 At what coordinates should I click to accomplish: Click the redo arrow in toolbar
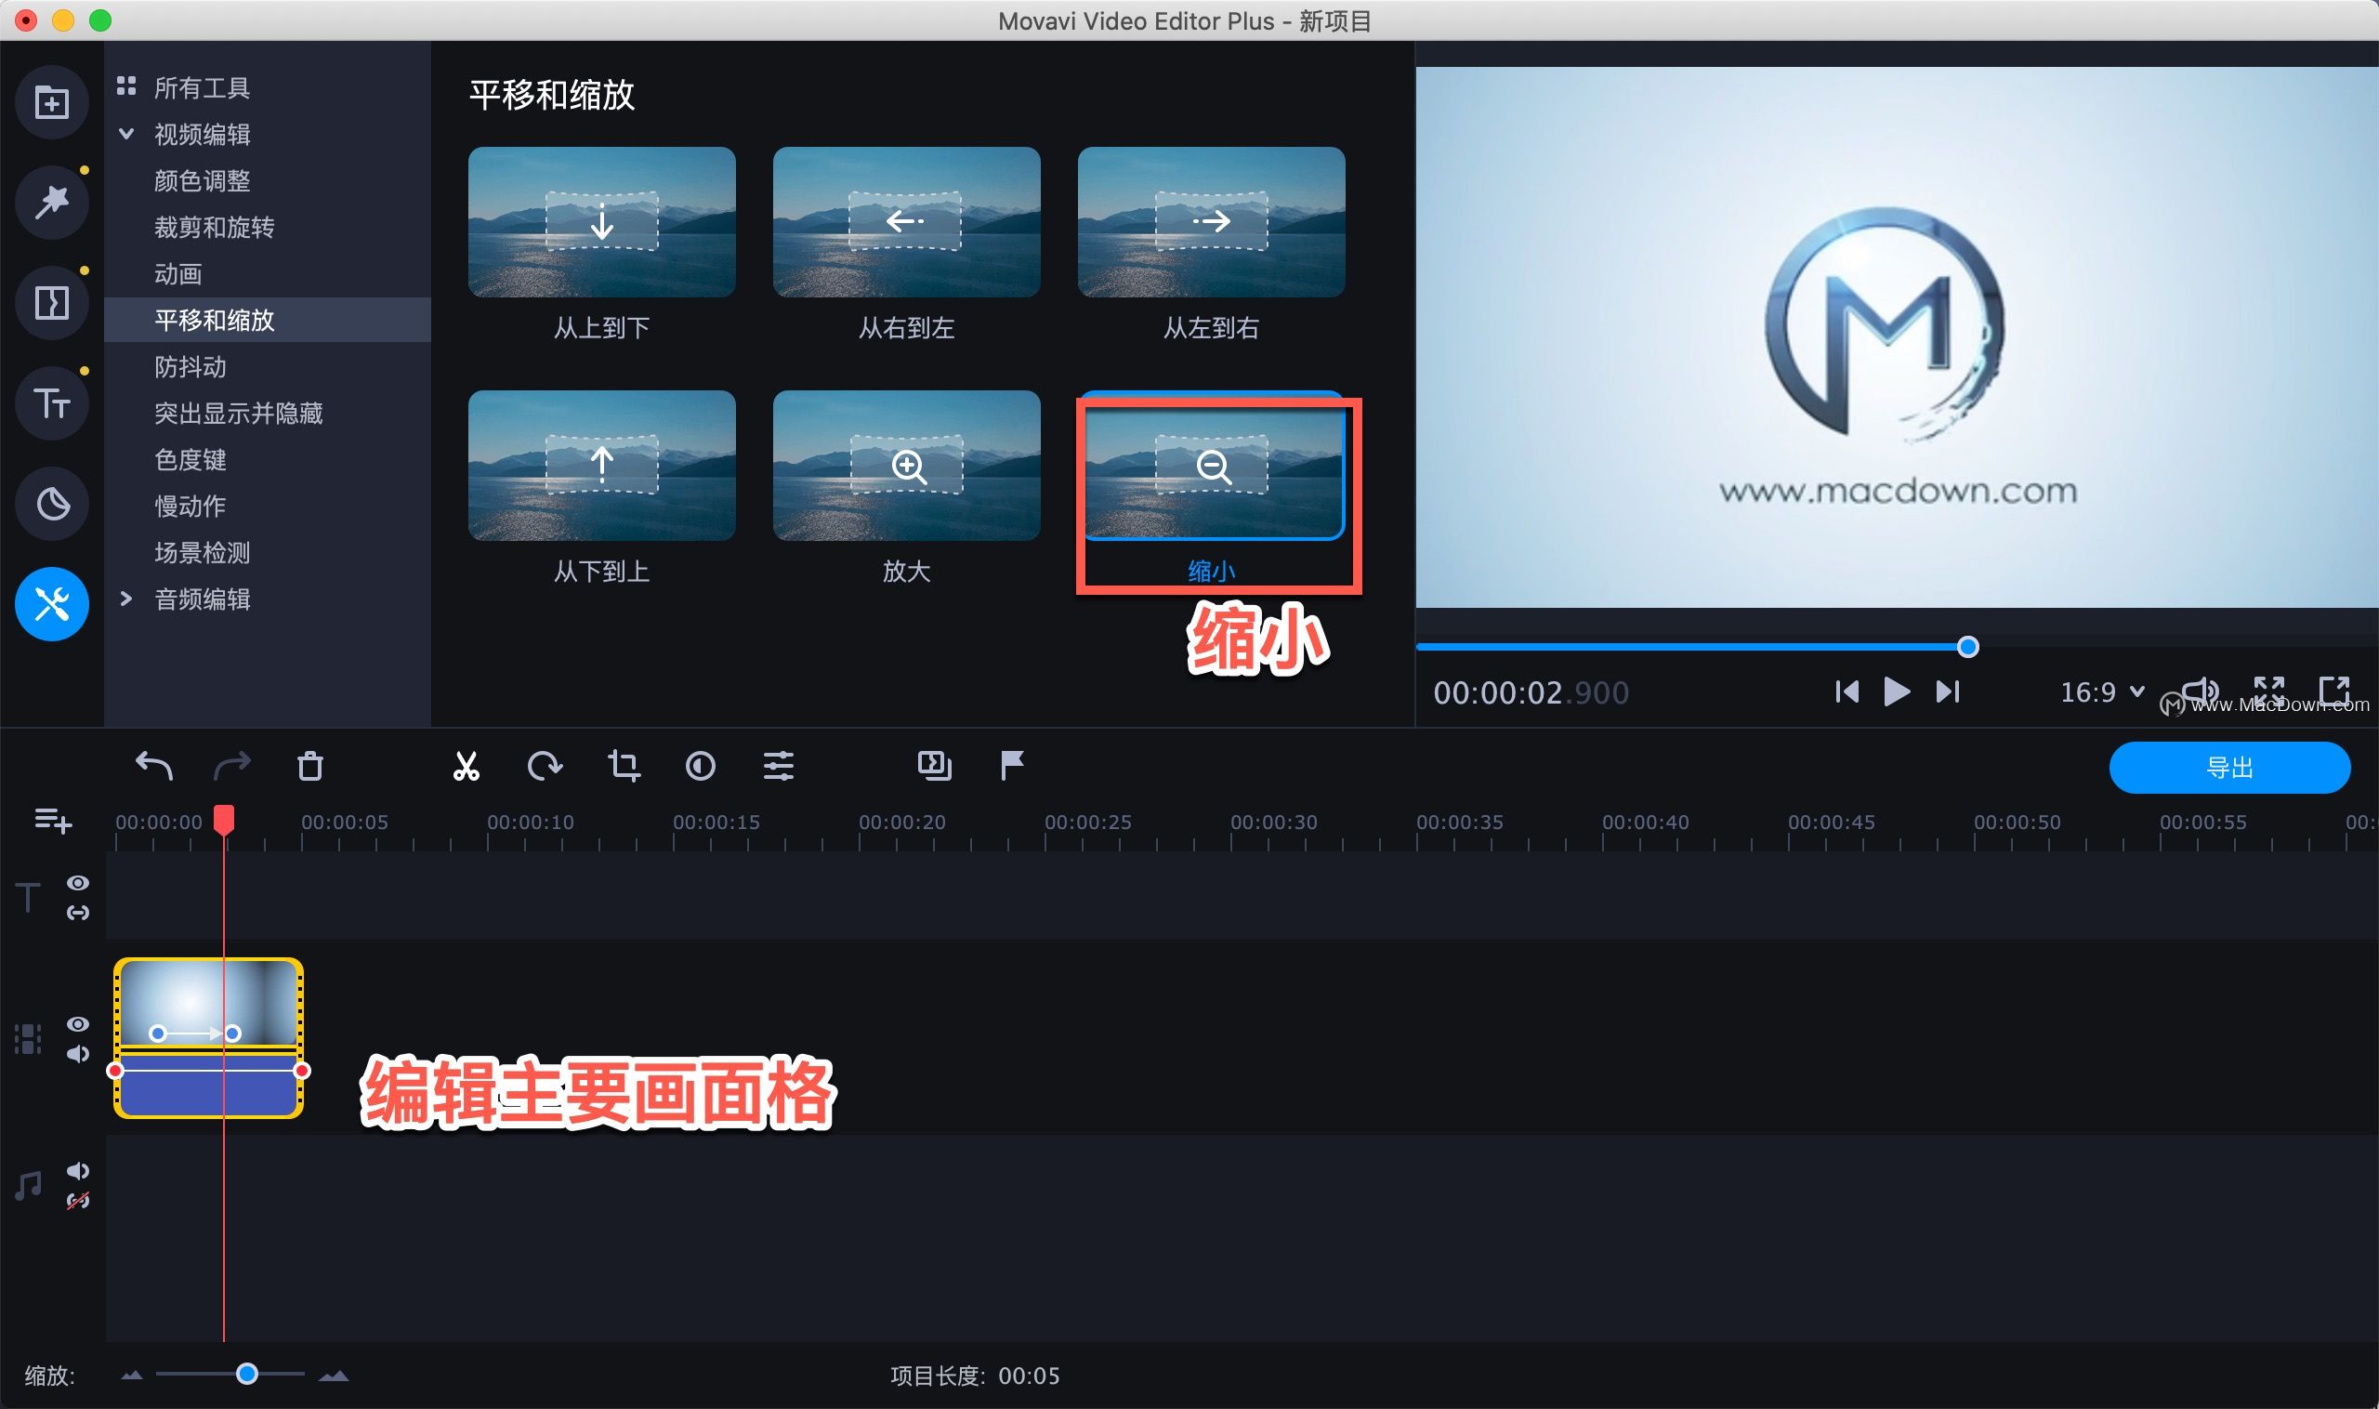pyautogui.click(x=231, y=765)
